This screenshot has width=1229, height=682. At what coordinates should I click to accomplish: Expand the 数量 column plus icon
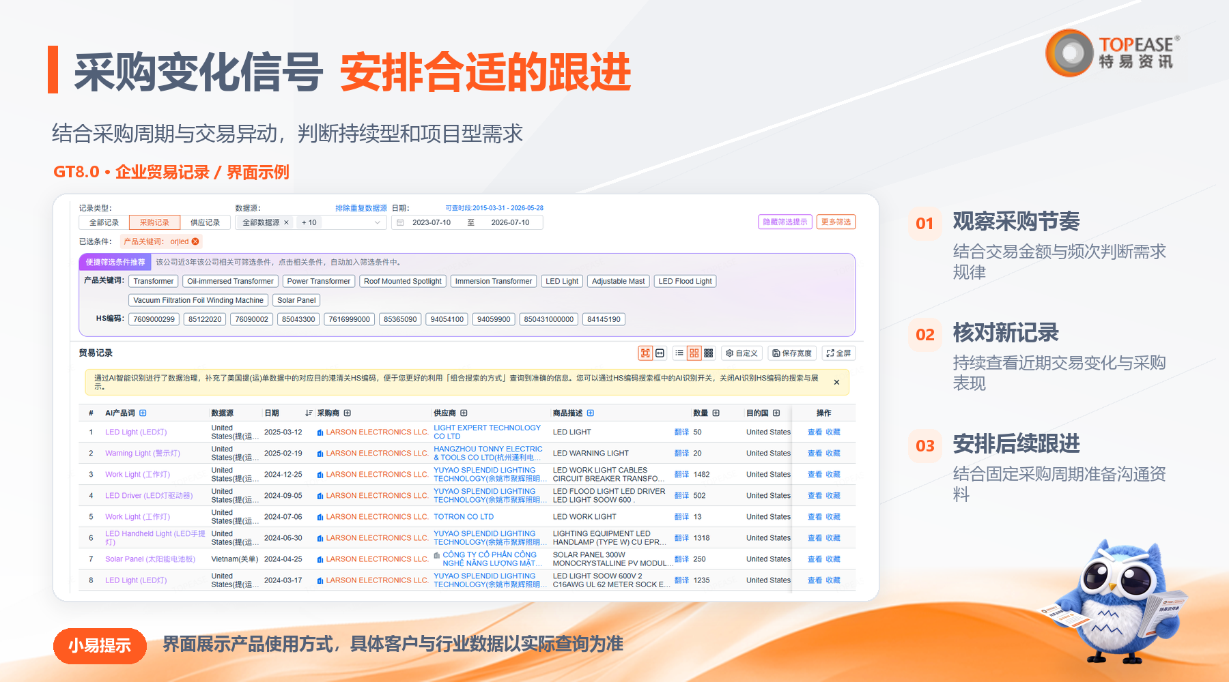tap(716, 413)
